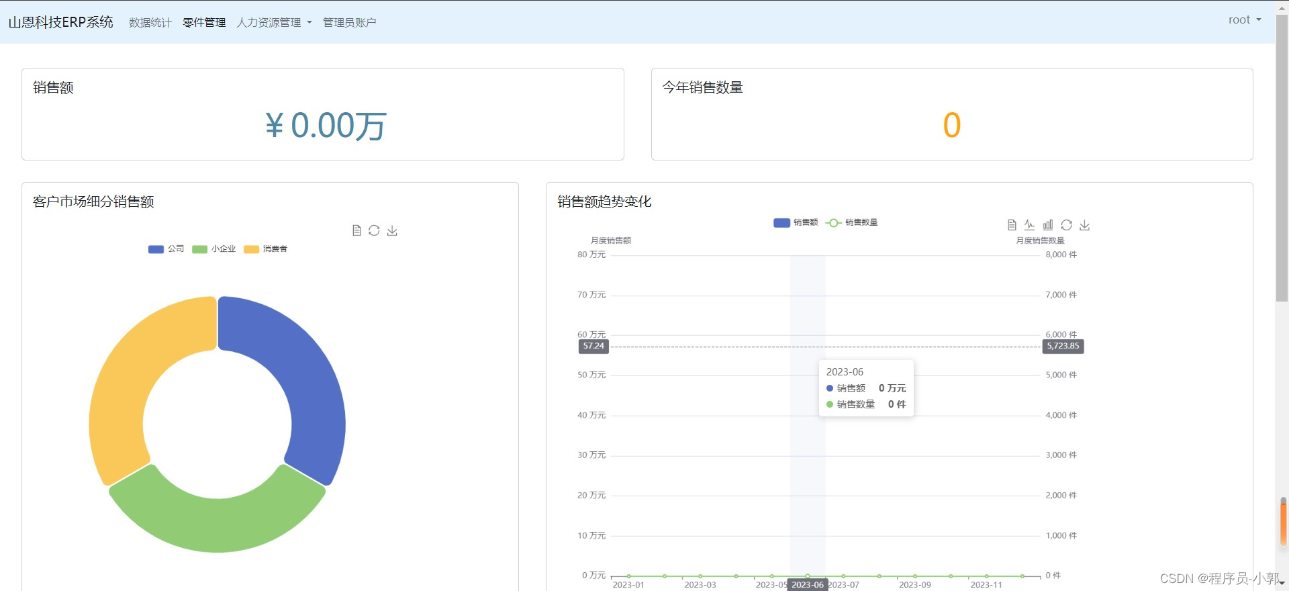Switch trend chart to bar type

click(1048, 225)
